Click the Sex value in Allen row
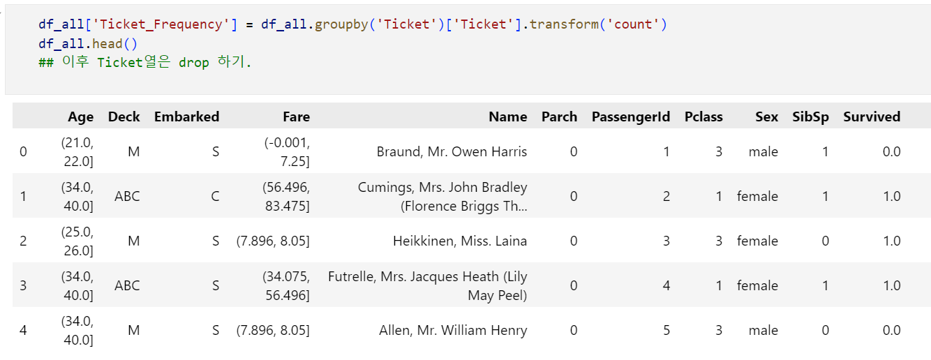 [x=764, y=330]
